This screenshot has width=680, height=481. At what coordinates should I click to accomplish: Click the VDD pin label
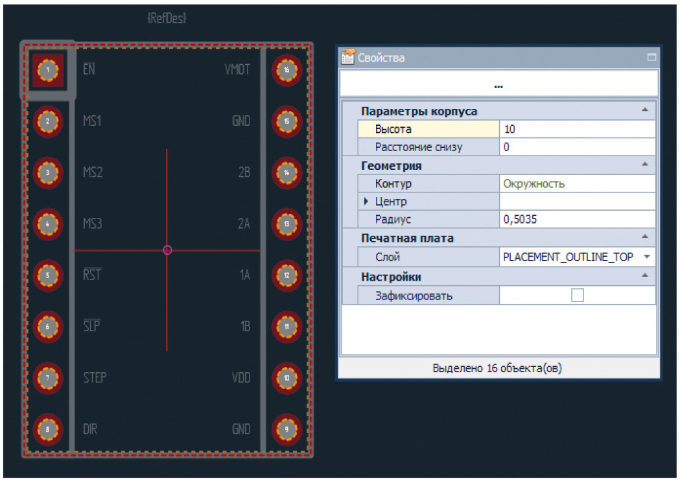241,377
